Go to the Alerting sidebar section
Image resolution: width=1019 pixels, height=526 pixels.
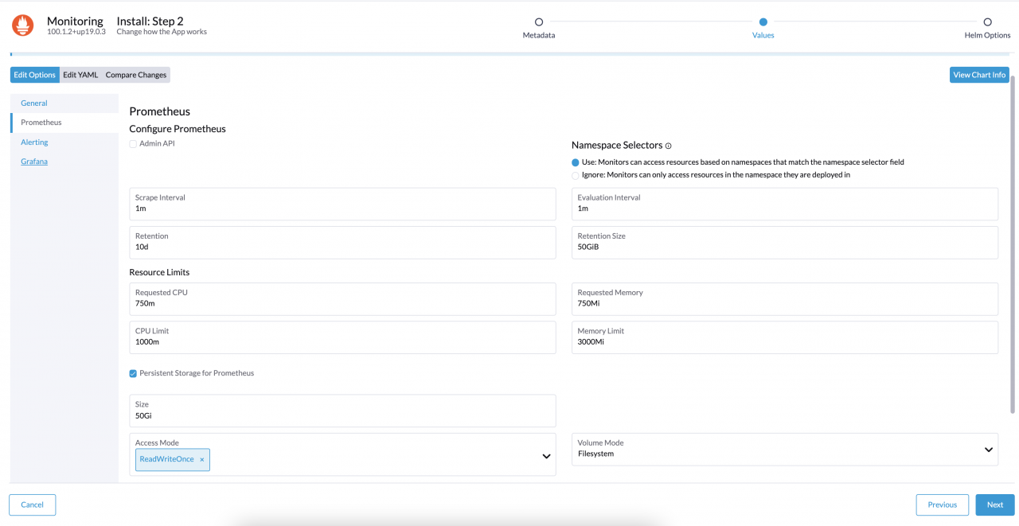coord(34,142)
